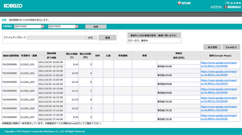Click load weight value 9.54
The image size is (242, 135).
(76, 117)
